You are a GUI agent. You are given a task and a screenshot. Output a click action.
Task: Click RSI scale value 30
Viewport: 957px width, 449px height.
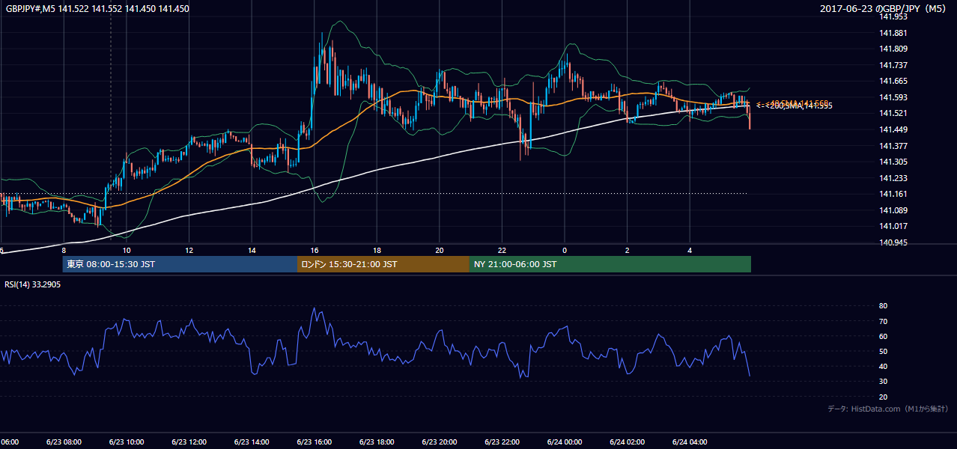883,382
